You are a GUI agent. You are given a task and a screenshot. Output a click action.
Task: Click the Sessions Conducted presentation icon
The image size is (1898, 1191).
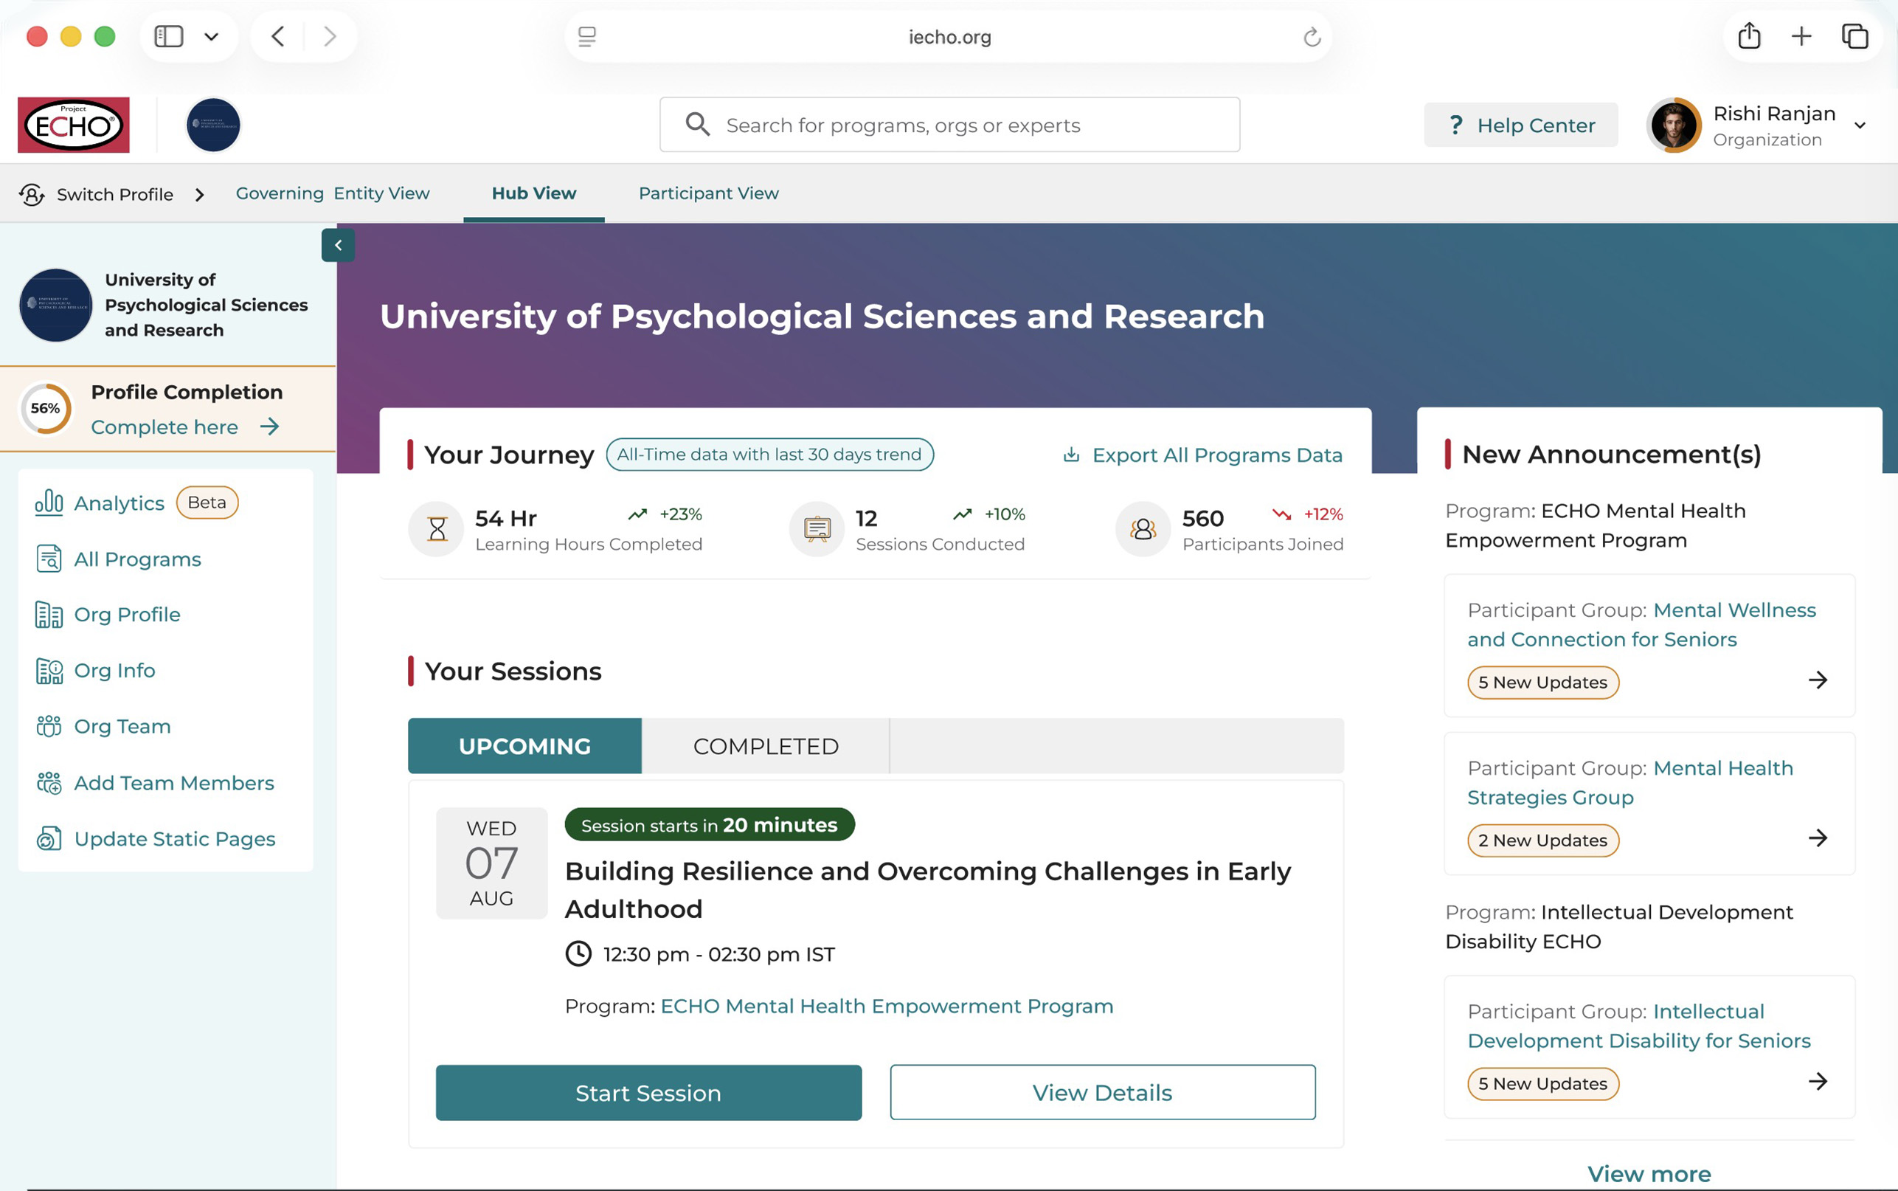(817, 528)
